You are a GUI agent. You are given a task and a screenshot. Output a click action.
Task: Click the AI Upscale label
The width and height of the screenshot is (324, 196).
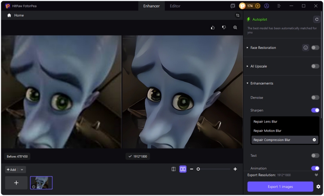[258, 66]
